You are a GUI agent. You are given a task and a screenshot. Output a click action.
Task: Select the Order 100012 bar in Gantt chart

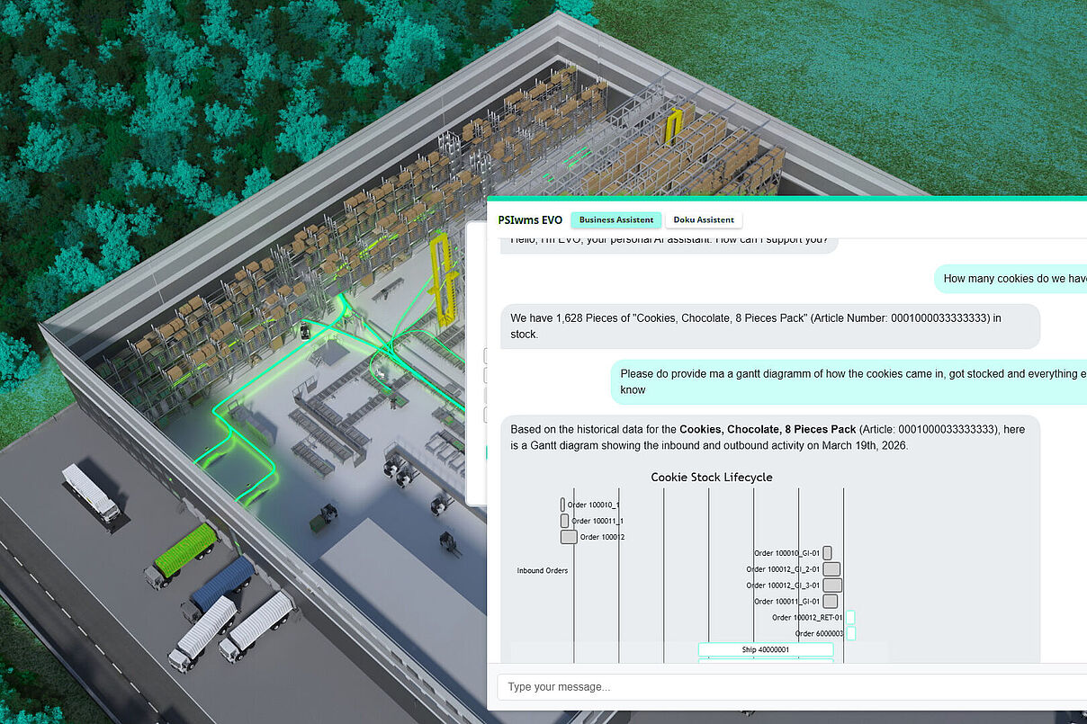[569, 537]
